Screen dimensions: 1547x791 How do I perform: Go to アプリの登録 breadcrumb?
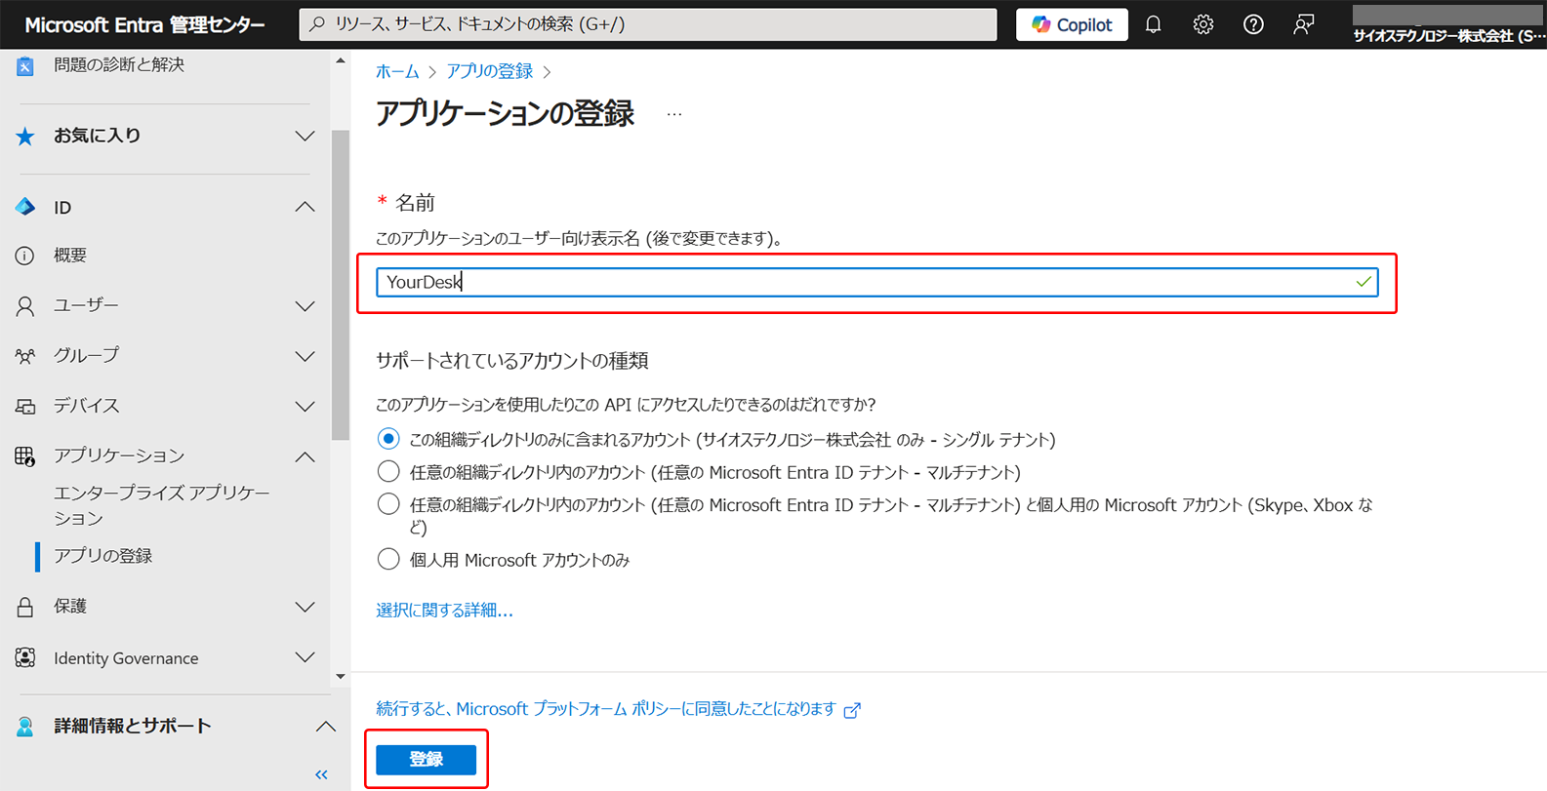tap(489, 71)
